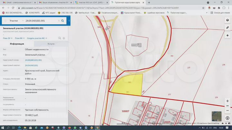Switch to the Услуги tab
The height and width of the screenshot is (130, 232).
point(51,44)
